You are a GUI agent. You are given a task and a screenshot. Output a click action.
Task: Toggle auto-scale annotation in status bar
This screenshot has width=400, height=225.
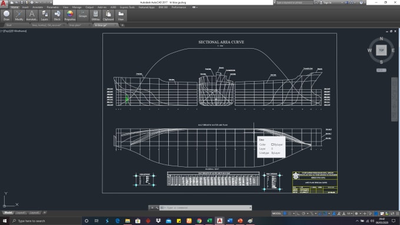338,213
